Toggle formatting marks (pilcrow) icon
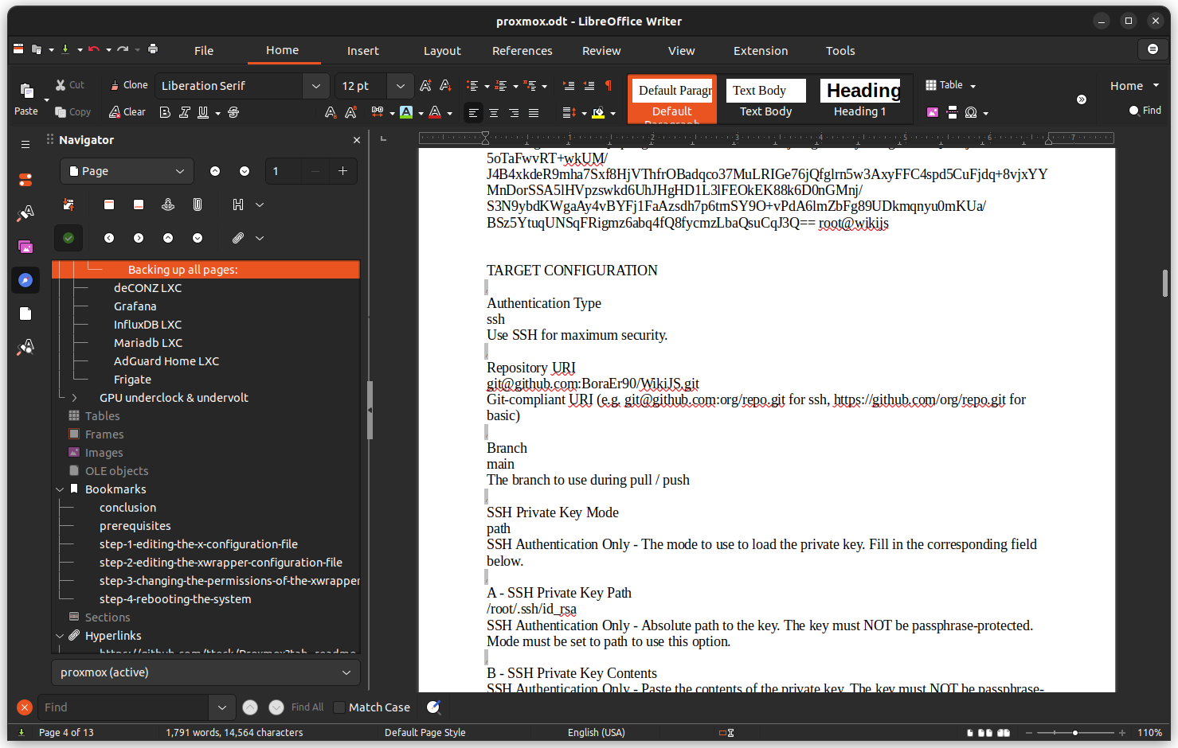The width and height of the screenshot is (1178, 748). tap(609, 85)
